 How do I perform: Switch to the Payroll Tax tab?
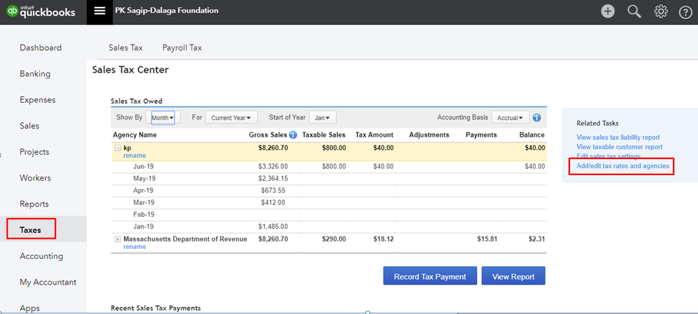[182, 48]
